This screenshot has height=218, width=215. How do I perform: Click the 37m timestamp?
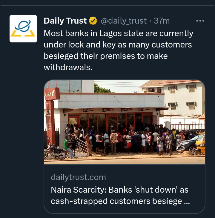(162, 21)
